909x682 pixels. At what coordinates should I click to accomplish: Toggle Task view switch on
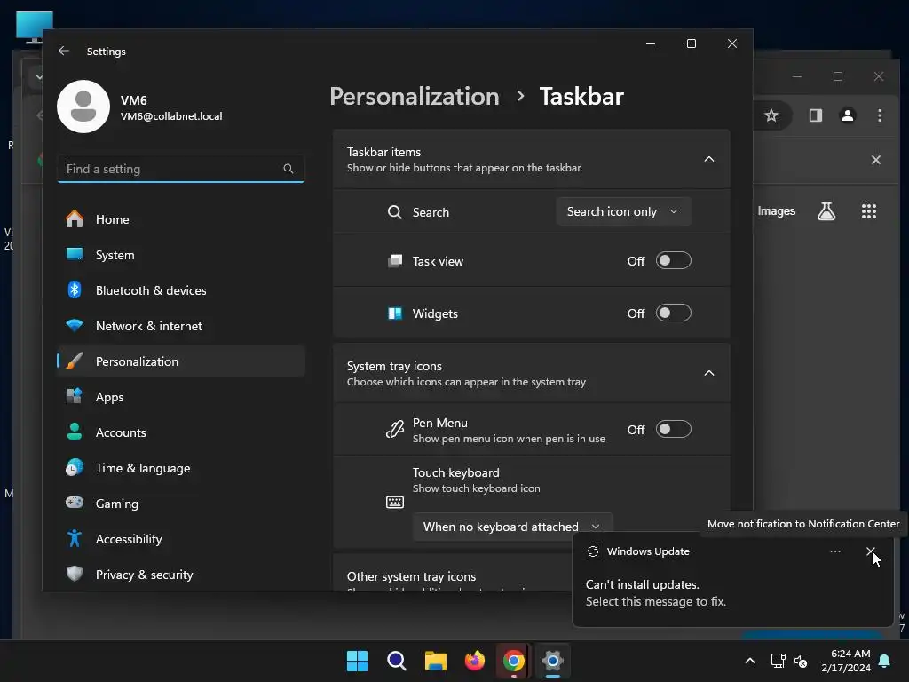[x=673, y=260]
